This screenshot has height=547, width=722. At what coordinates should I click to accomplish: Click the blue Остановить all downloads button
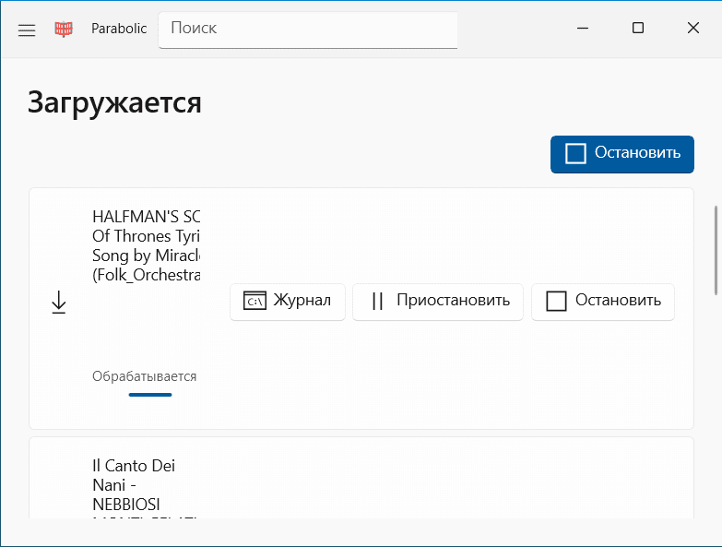[622, 154]
